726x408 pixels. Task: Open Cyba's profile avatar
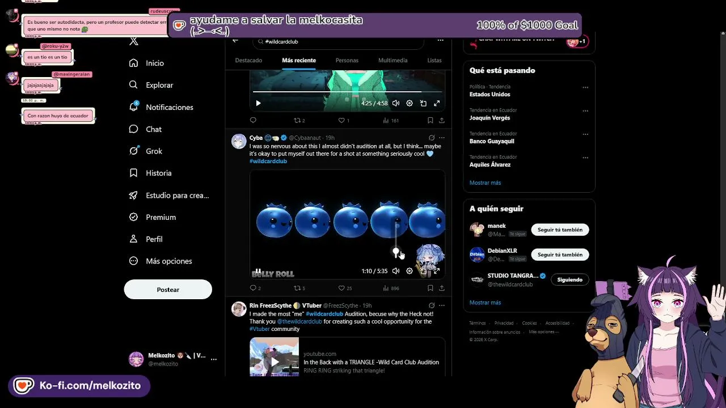239,141
